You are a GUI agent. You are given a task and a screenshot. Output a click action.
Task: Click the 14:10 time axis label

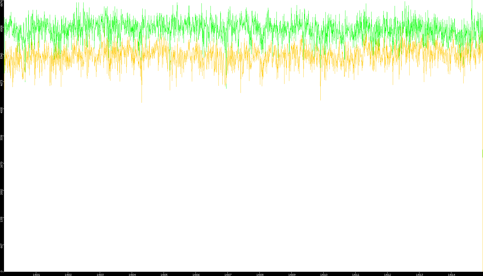[324, 274]
